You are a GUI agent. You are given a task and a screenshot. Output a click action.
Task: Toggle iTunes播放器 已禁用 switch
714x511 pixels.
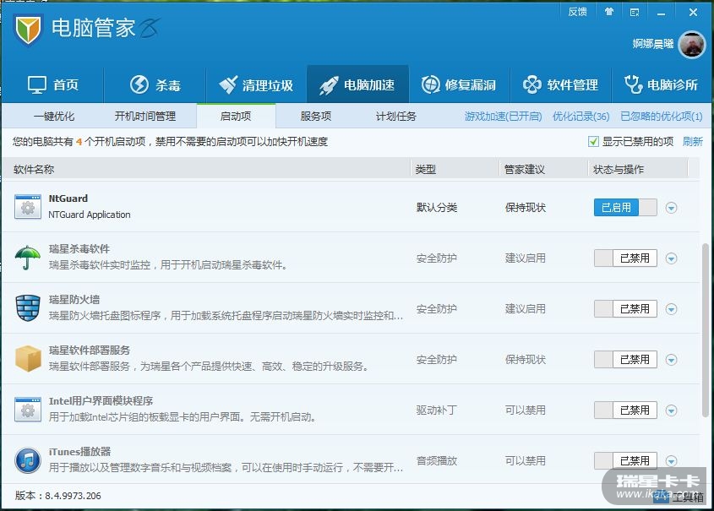(x=625, y=460)
